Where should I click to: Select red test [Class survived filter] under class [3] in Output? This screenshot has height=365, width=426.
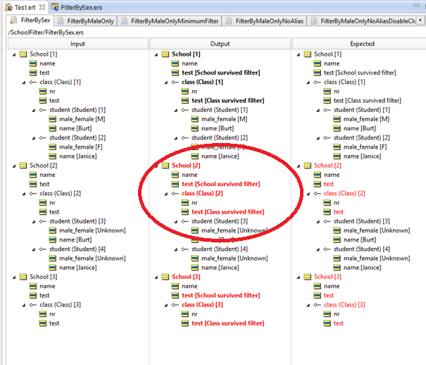click(228, 323)
